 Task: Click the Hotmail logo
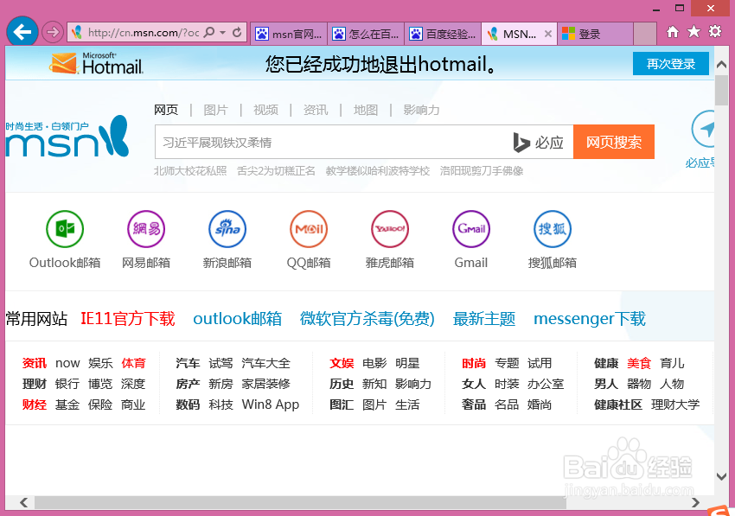[95, 63]
